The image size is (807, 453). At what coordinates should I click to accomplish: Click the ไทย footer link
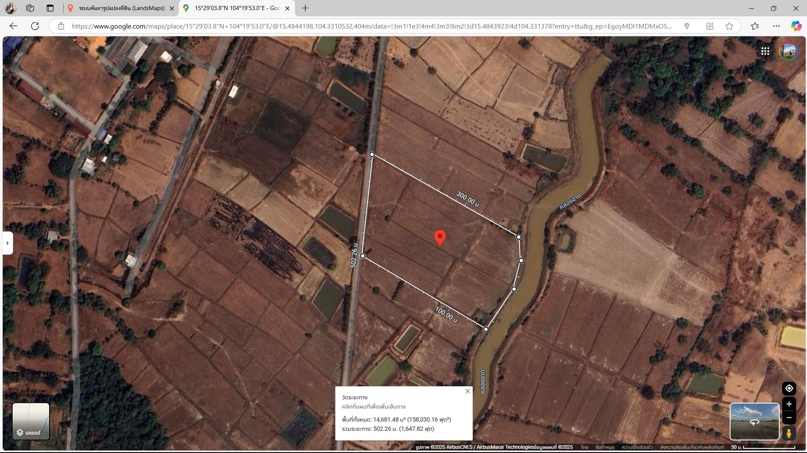(x=585, y=447)
